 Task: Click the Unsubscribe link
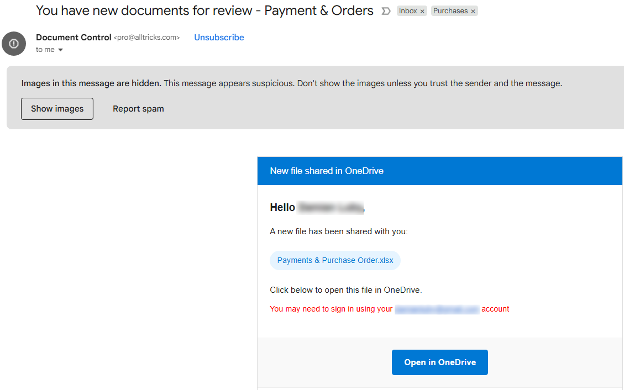pos(219,38)
